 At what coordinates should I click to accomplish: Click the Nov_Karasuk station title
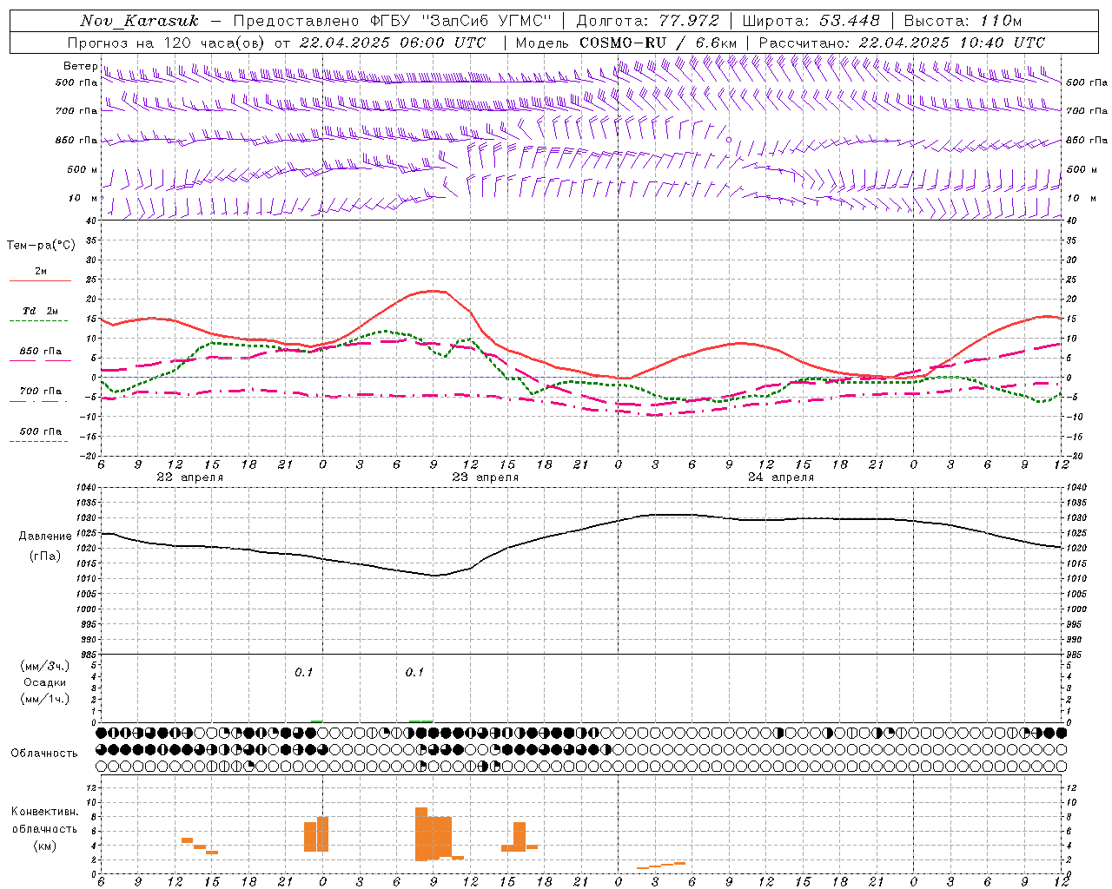139,21
